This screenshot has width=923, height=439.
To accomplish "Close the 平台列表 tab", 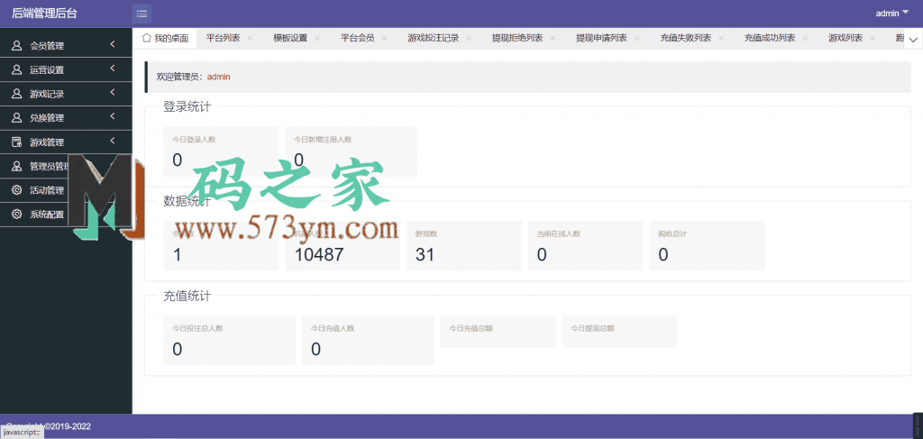I will tap(250, 39).
